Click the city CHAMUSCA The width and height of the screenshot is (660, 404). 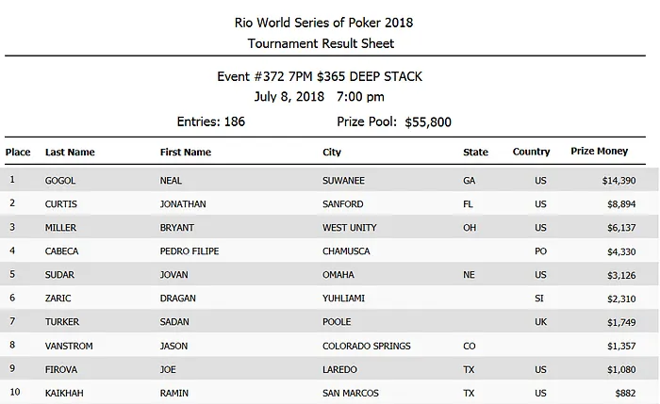coord(348,251)
